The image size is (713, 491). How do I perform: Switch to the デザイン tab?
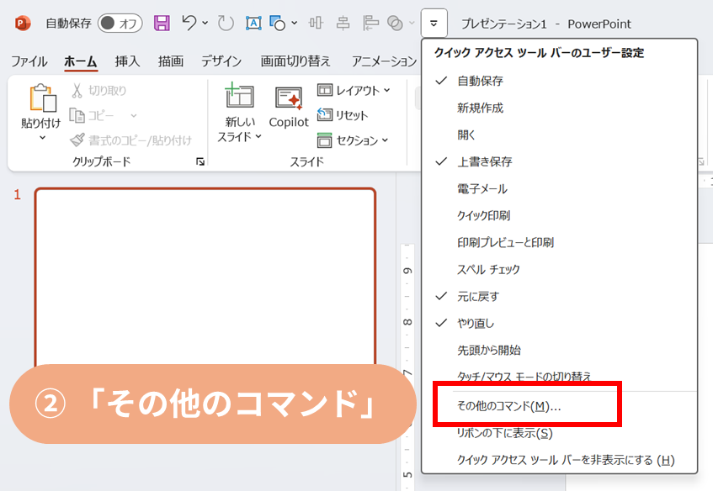(221, 61)
